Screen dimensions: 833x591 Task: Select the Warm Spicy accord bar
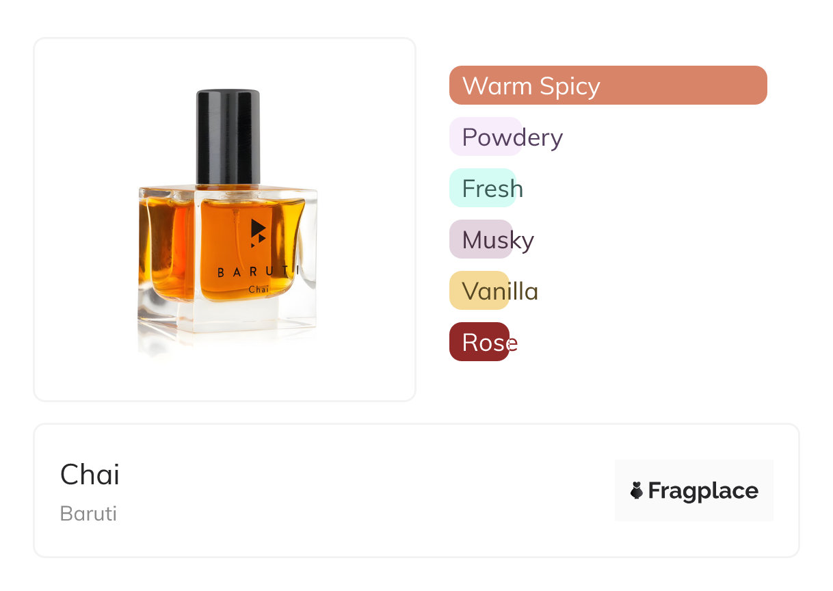[608, 86]
